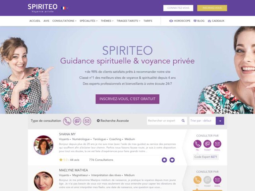Image resolution: width=255 pixels, height=191 pixels.
Task: Focus the Rechercher un expert field
Action: click(164, 121)
